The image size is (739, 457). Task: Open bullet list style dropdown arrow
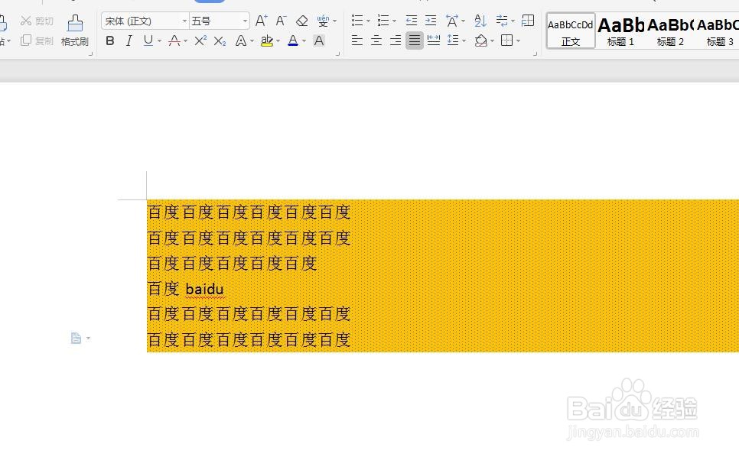pyautogui.click(x=369, y=21)
